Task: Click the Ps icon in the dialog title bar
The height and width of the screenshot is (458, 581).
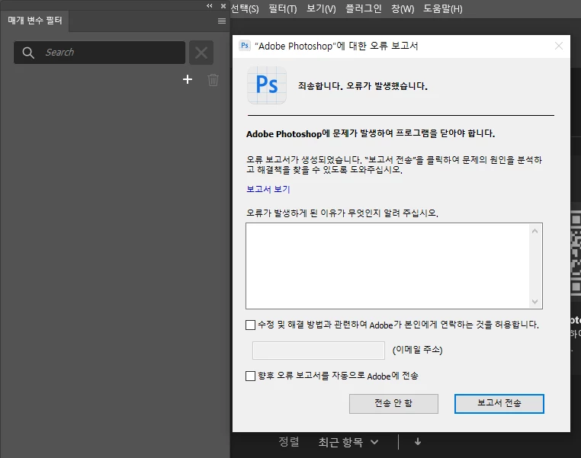Action: point(245,46)
